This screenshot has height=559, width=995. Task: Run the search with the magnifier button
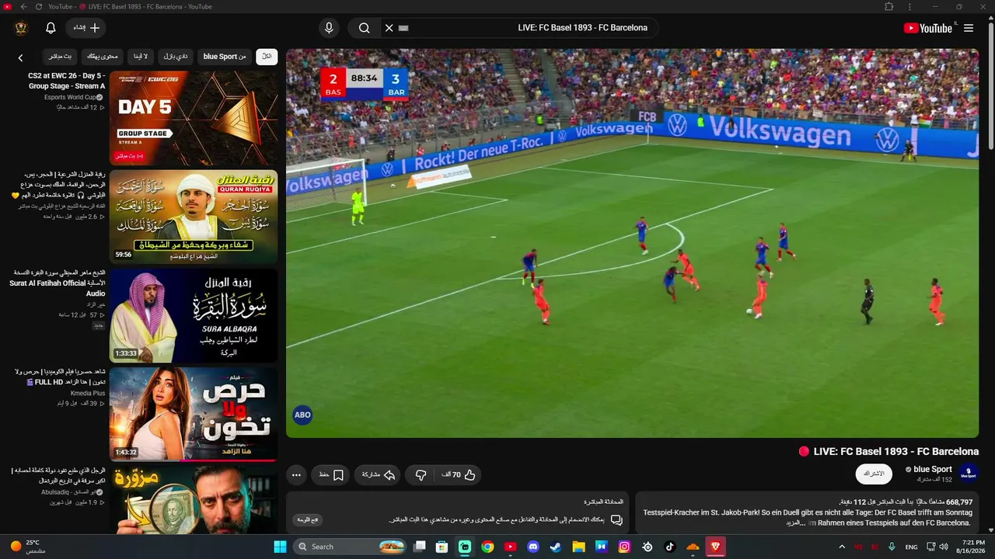click(364, 28)
